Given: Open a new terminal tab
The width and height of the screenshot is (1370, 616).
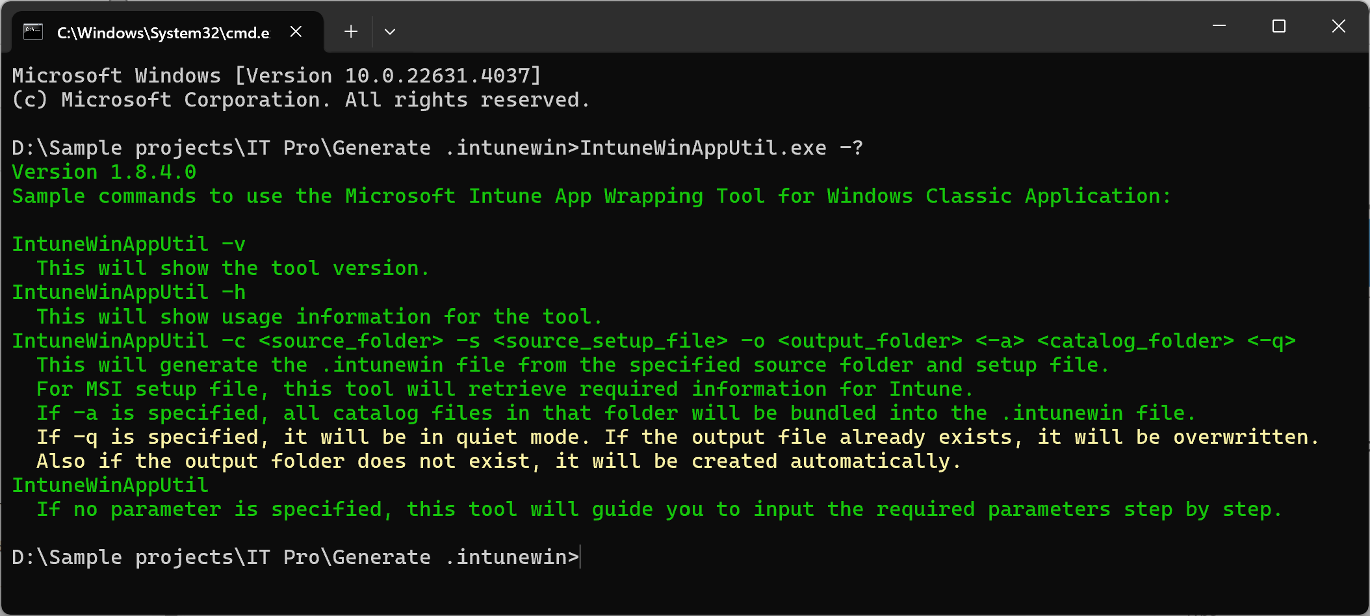Looking at the screenshot, I should (x=351, y=32).
